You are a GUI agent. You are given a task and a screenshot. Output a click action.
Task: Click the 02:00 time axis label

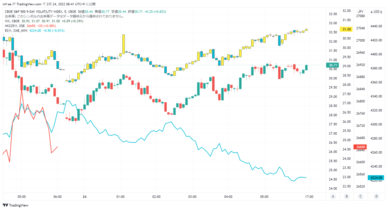pos(156,197)
